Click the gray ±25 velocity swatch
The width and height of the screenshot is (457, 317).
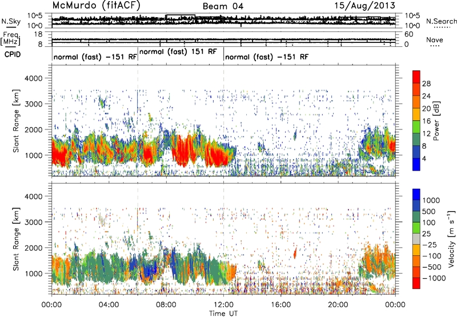(416, 239)
